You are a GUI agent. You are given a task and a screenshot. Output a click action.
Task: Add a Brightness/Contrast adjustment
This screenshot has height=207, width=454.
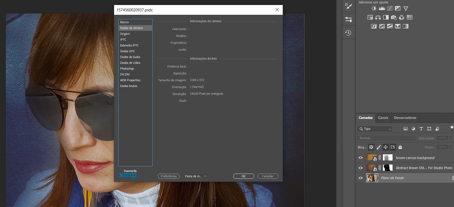tap(374, 8)
